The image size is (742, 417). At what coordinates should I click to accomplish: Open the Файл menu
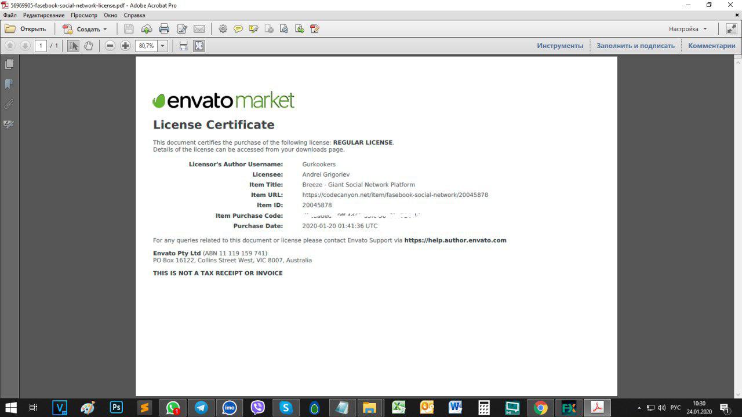(x=10, y=15)
